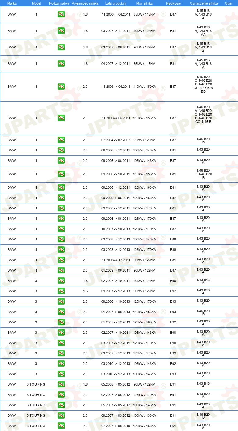Select the 01.2009 -> 06.2011 production date
This screenshot has height=431, width=238.
click(x=116, y=270)
